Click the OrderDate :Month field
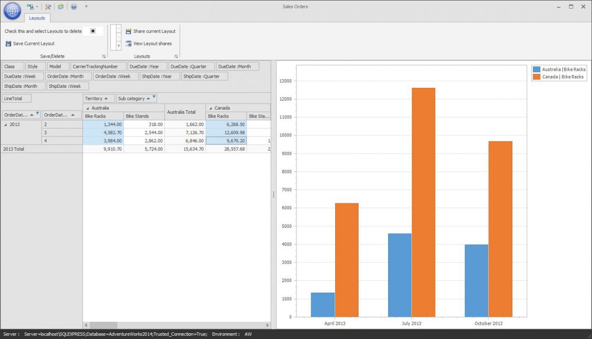Screen dimensions: 592x339 [69, 76]
